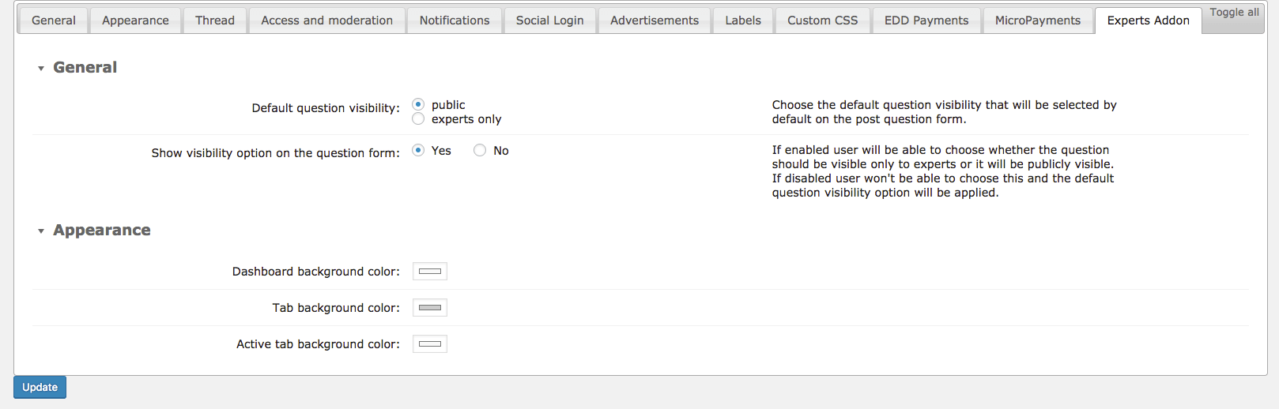This screenshot has height=409, width=1279.
Task: Click Toggle all sections link
Action: [x=1234, y=13]
